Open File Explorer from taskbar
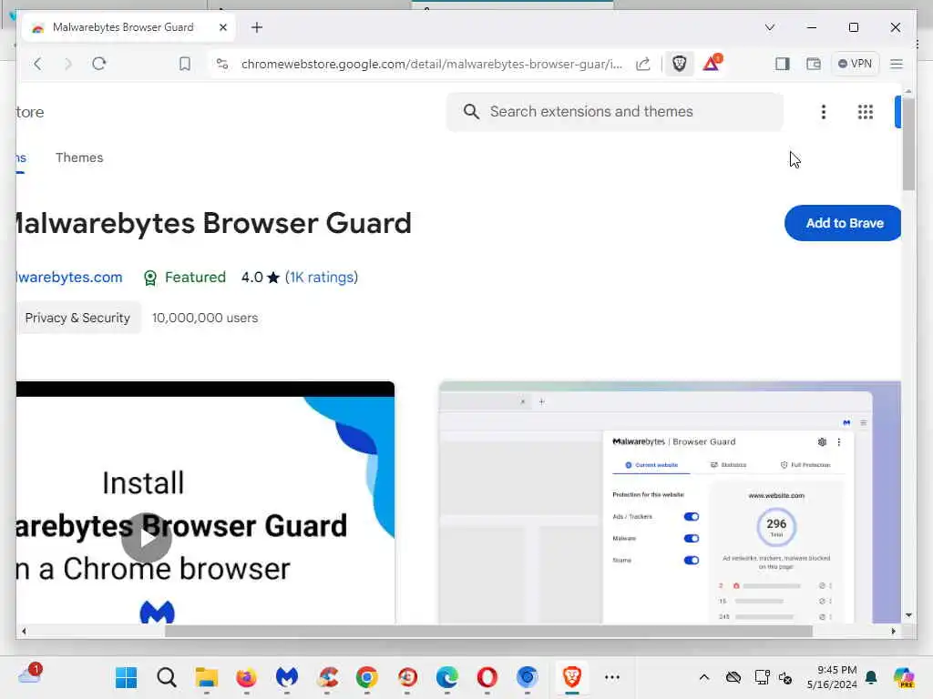 (207, 677)
